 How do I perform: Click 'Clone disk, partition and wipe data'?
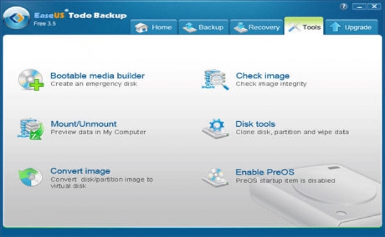pos(292,132)
